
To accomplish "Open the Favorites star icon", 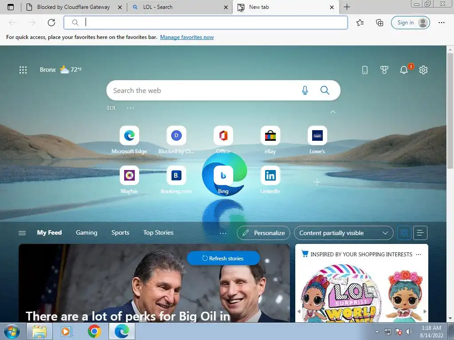I will [360, 23].
